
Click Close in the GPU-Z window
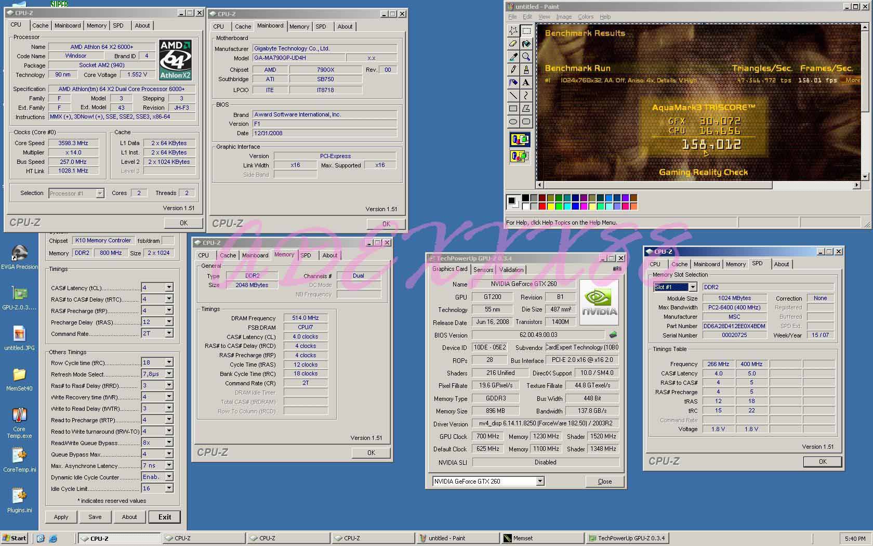605,482
